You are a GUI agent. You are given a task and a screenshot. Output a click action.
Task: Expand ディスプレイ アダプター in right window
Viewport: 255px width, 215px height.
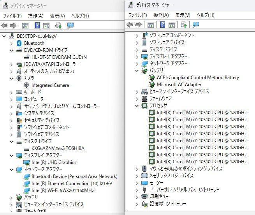coord(137,57)
